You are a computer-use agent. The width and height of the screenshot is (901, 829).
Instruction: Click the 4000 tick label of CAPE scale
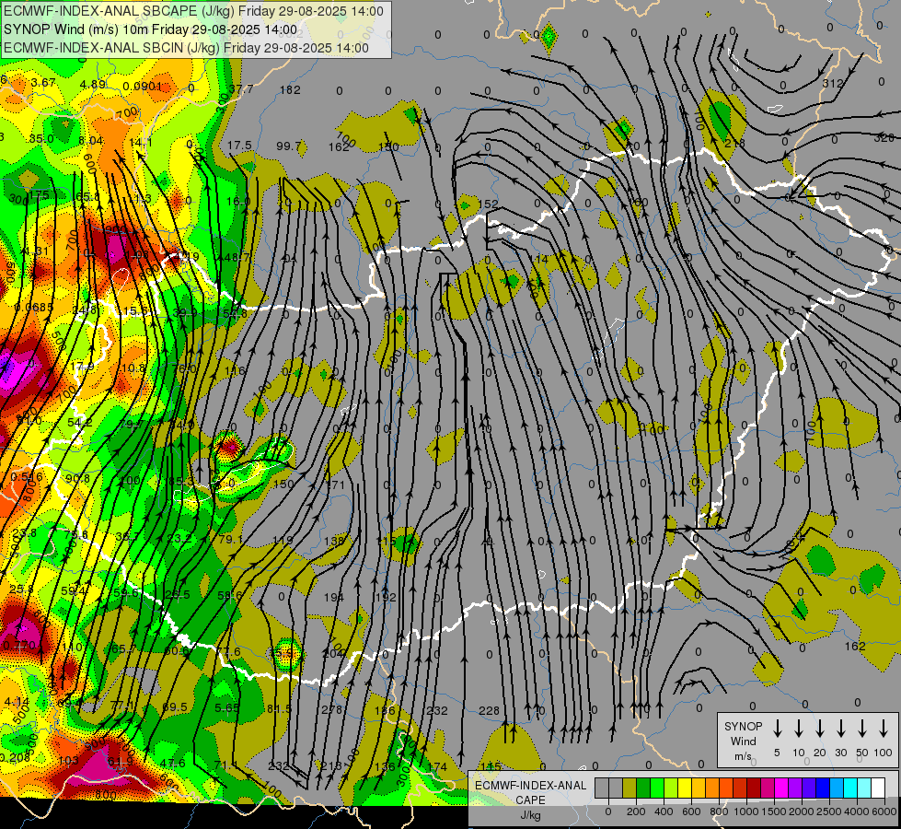857,811
